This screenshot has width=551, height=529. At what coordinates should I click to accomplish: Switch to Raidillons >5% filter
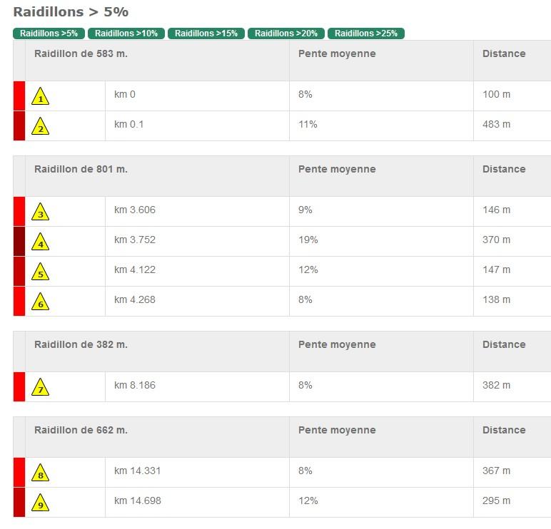tap(49, 34)
